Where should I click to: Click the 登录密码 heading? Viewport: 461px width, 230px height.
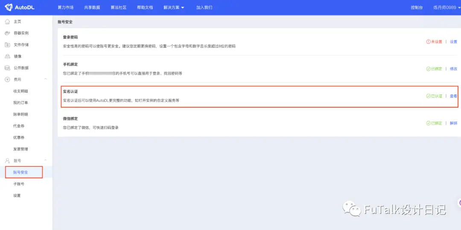70,37
